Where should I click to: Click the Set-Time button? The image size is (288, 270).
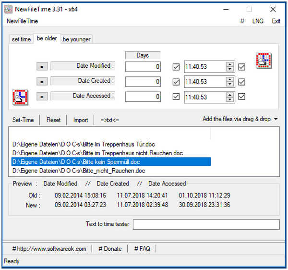tap(23, 120)
